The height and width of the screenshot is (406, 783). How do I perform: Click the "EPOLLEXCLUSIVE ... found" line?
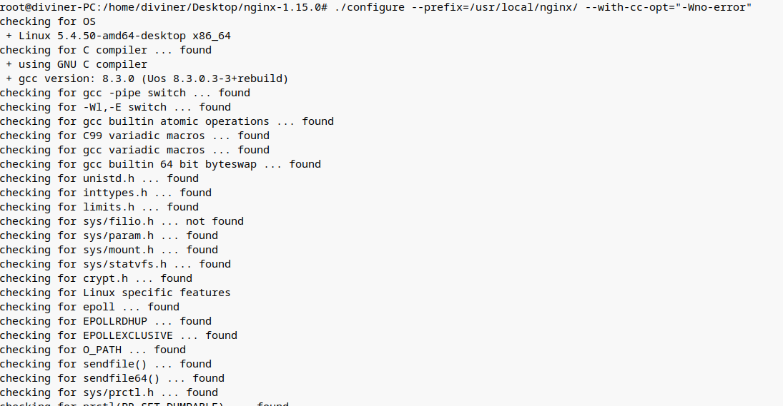[x=118, y=335]
